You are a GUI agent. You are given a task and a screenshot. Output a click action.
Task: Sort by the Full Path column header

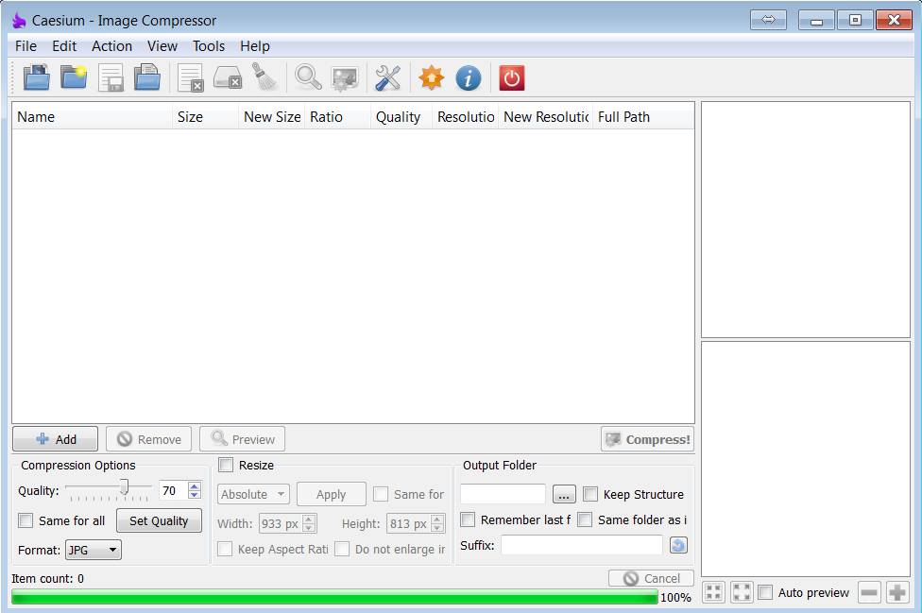coord(643,117)
